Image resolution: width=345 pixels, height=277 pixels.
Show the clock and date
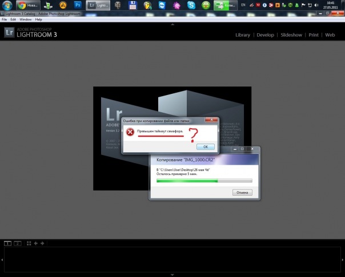tap(331, 5)
